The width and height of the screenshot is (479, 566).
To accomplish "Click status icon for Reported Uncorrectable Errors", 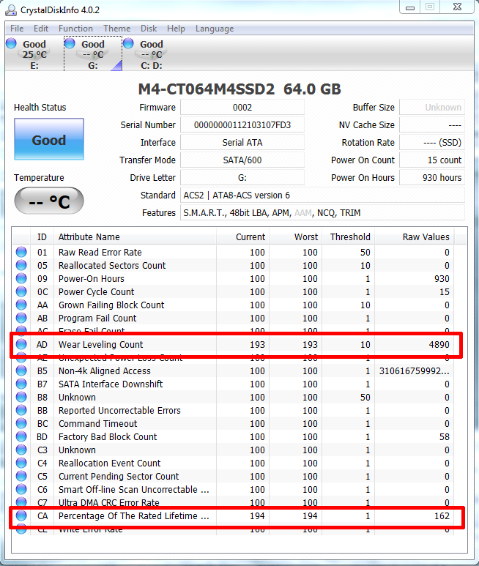I will coord(21,410).
